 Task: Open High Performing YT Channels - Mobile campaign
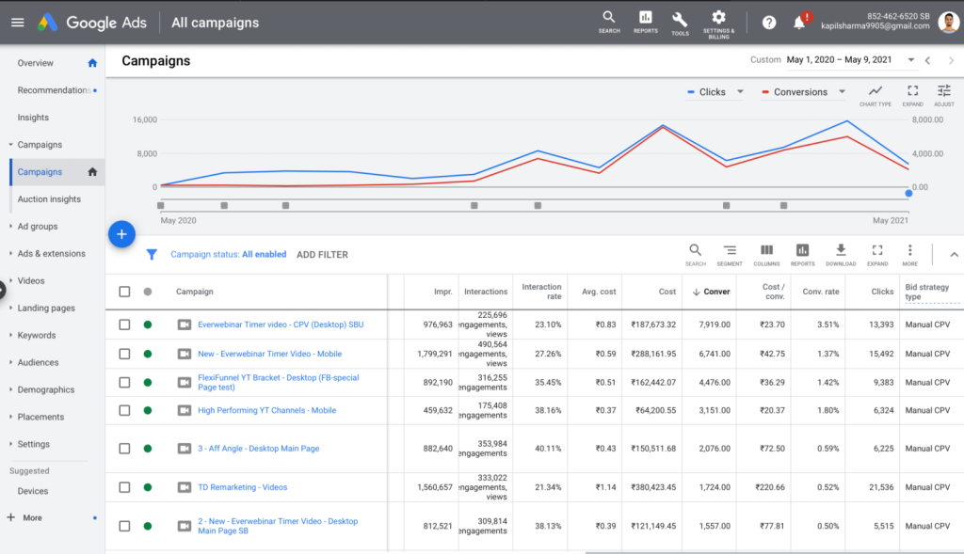266,410
